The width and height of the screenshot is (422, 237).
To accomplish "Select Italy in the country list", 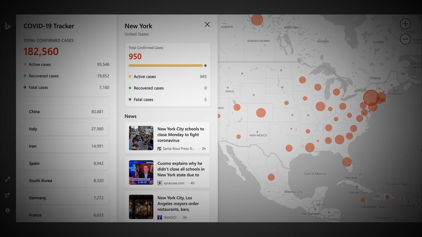I will (66, 129).
